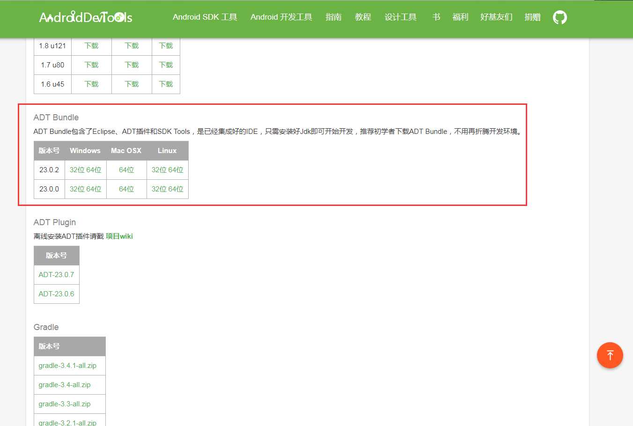Open 教程 navigation item
Viewport: 633px width, 426px height.
point(363,17)
